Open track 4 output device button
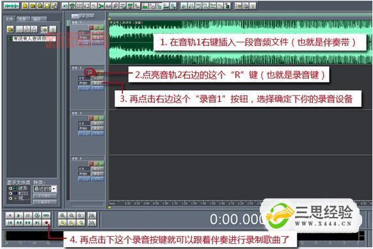 (x=98, y=168)
